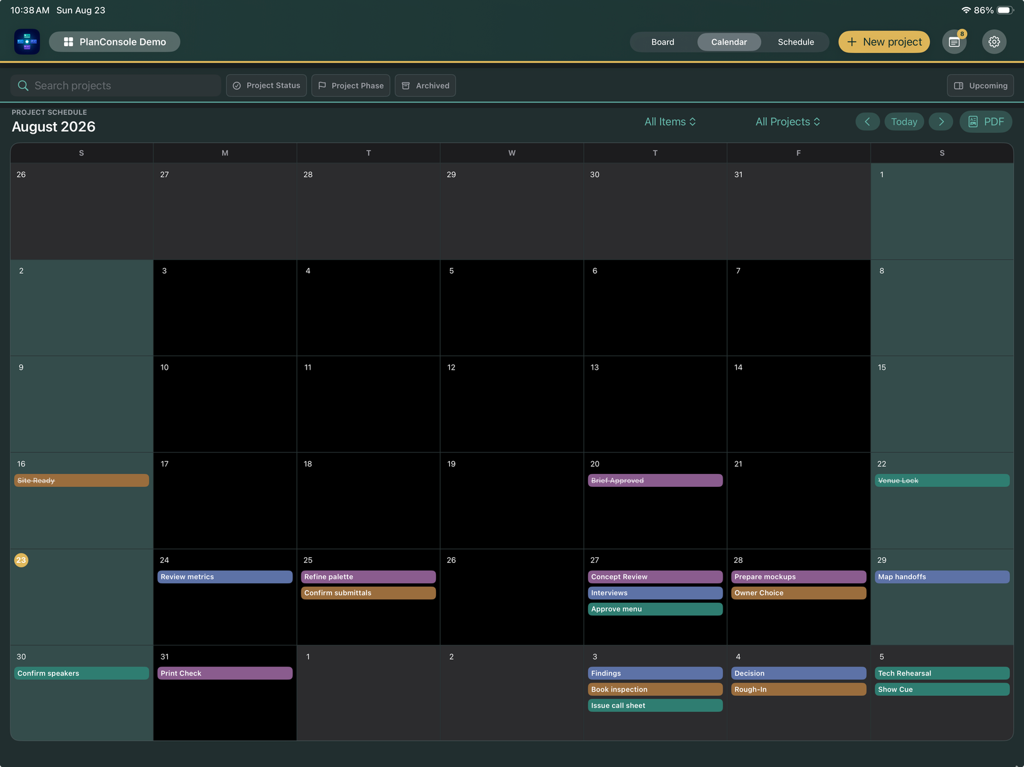Expand the All Items dropdown

point(670,122)
